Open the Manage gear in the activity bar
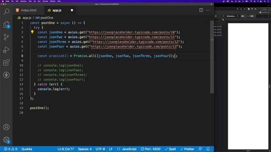The height and width of the screenshot is (152, 271). click(6, 140)
